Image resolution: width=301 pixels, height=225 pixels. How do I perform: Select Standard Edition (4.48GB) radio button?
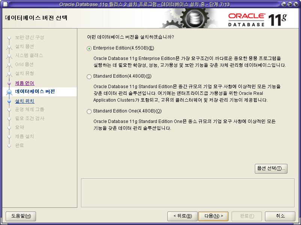pyautogui.click(x=89, y=76)
